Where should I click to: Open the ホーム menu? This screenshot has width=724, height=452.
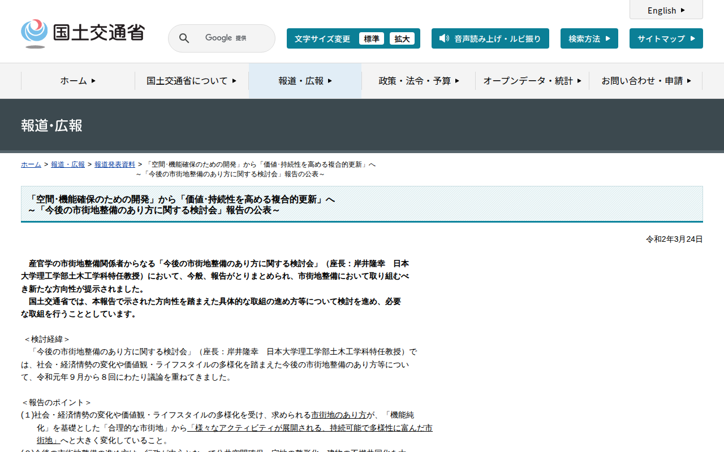(x=78, y=81)
